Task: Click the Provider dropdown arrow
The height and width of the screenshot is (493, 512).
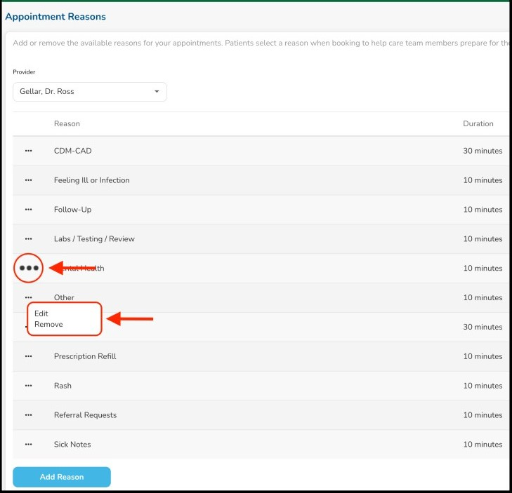Action: [157, 92]
